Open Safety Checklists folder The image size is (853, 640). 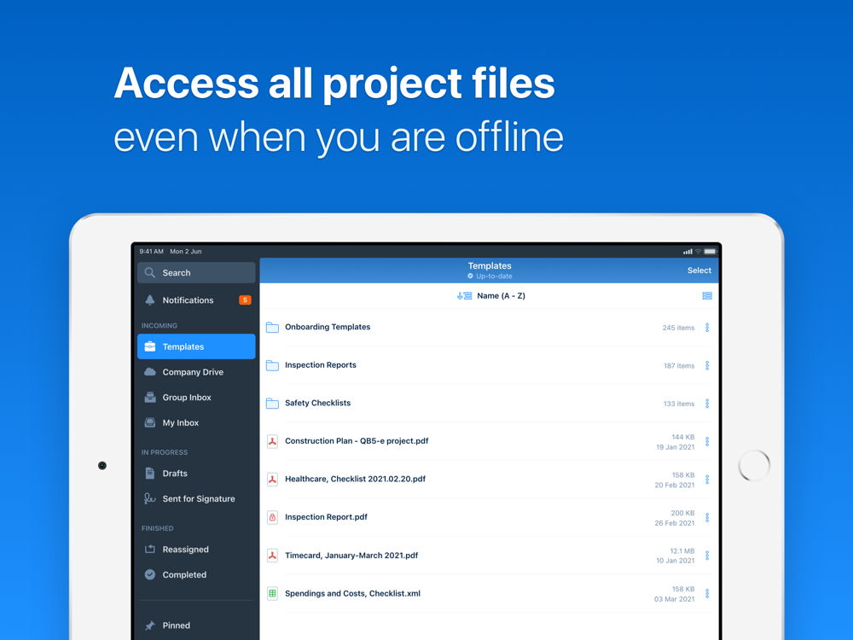[x=489, y=404]
